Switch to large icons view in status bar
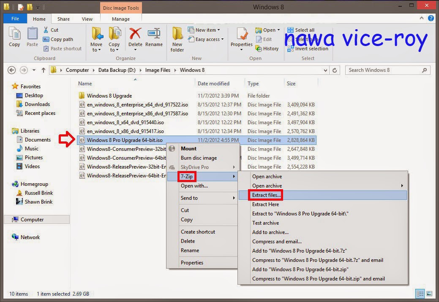439x302 pixels. click(x=429, y=294)
